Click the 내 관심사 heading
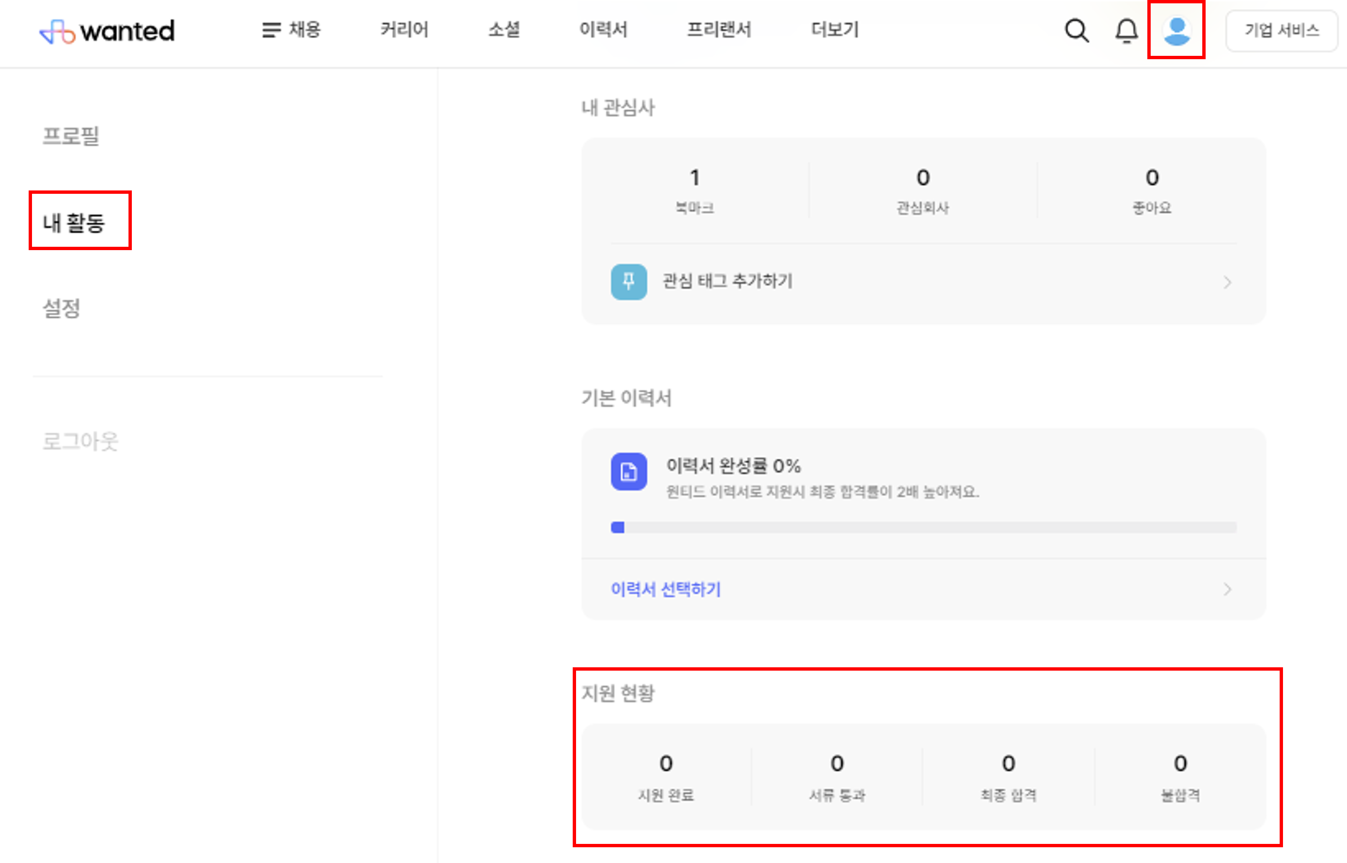 click(618, 107)
